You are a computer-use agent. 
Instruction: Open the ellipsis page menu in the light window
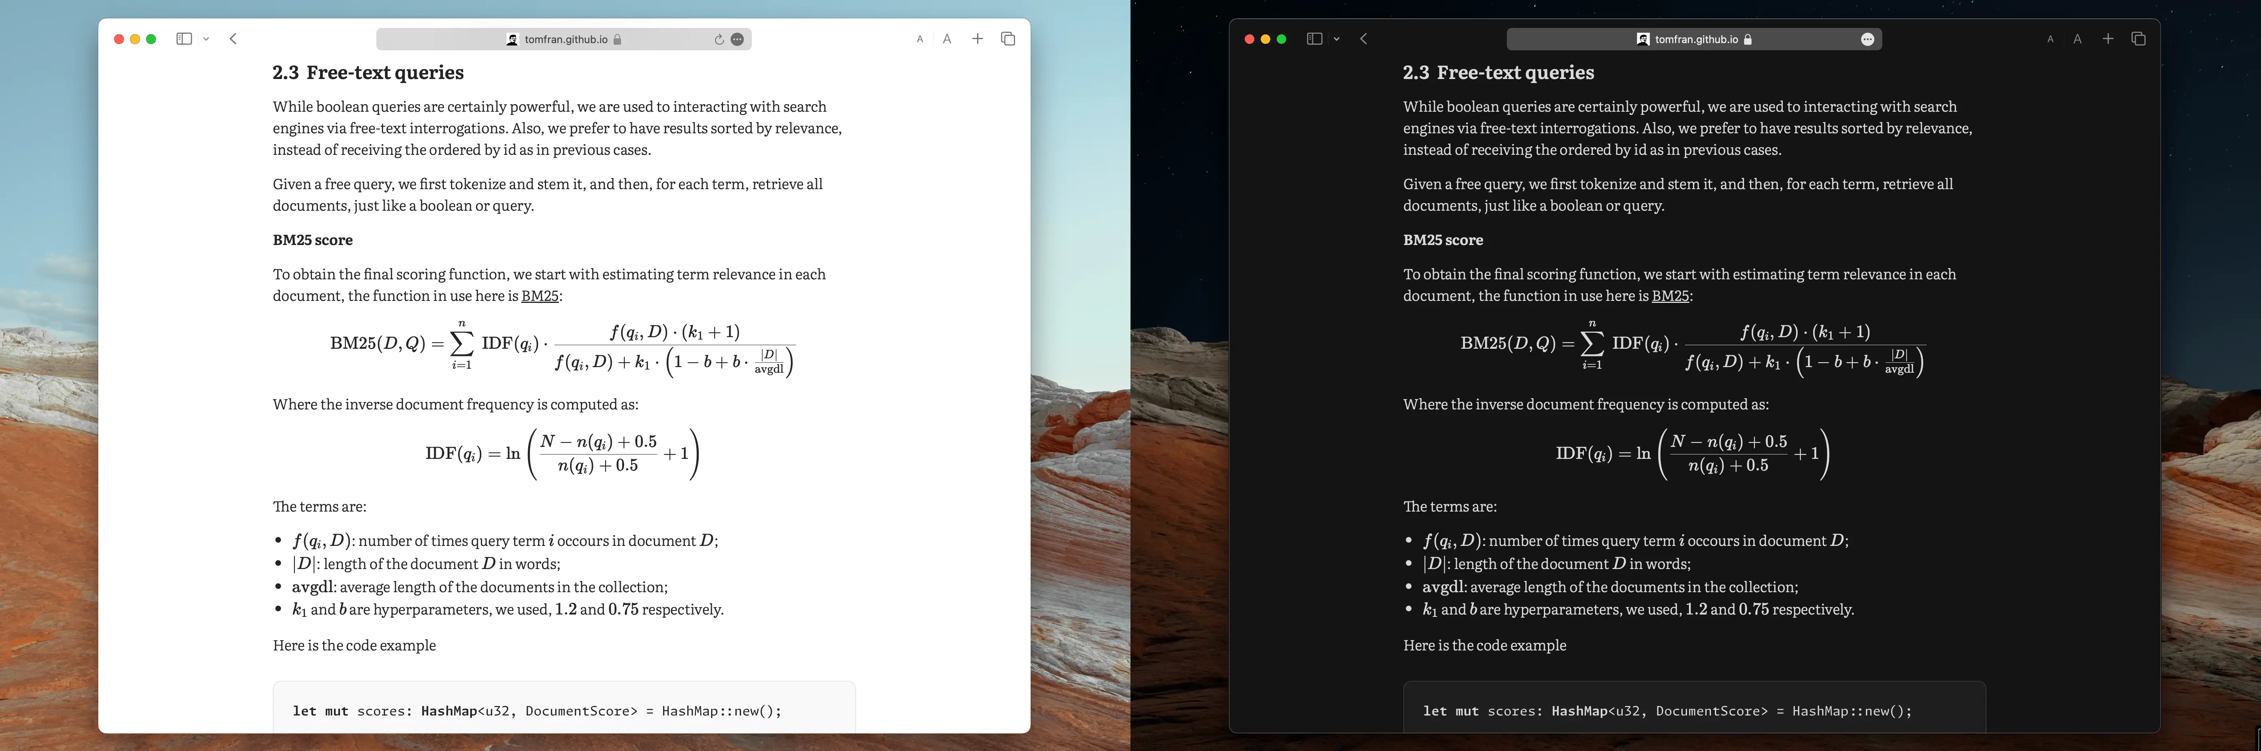click(x=737, y=40)
